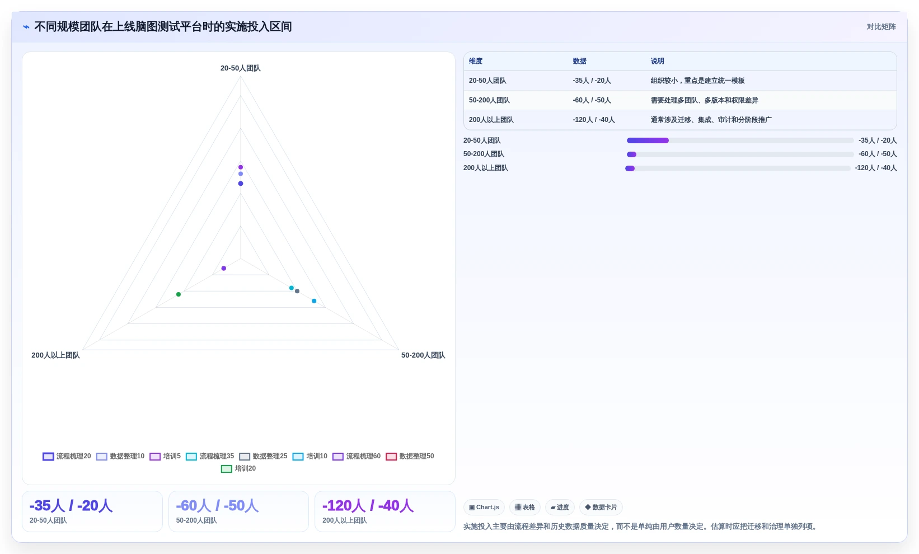Toggle the 培训20 legend series
Screen dimensions: 919x554
point(238,468)
